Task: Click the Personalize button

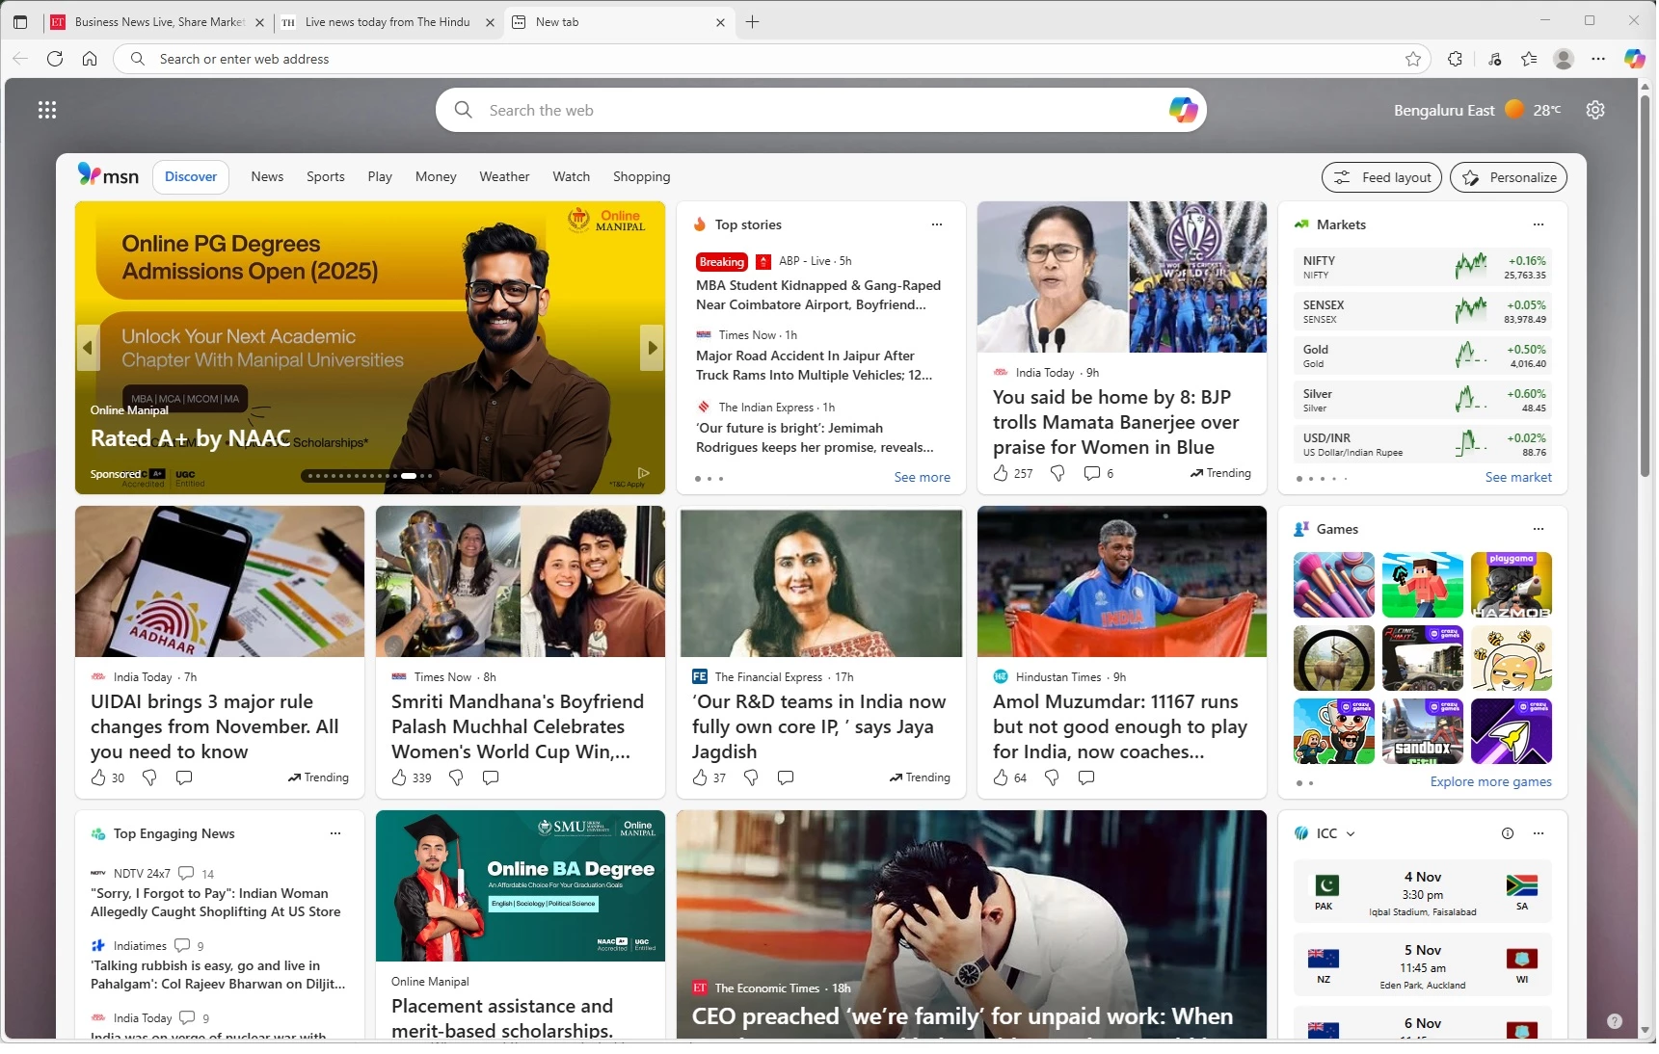Action: click(x=1509, y=177)
